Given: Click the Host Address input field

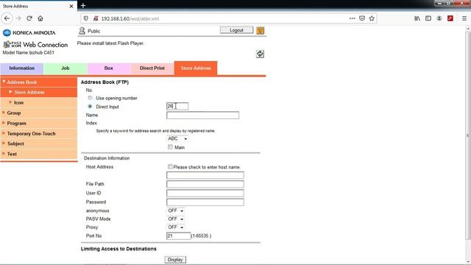Looking at the screenshot, I should (x=205, y=175).
